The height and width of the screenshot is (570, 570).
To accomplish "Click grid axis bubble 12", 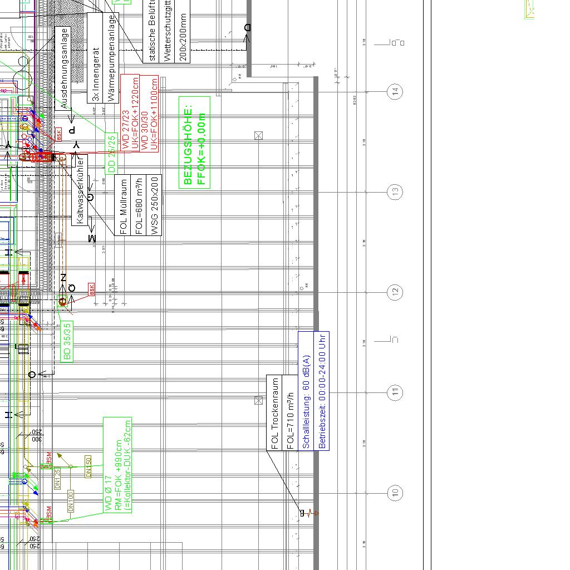I will tap(395, 292).
